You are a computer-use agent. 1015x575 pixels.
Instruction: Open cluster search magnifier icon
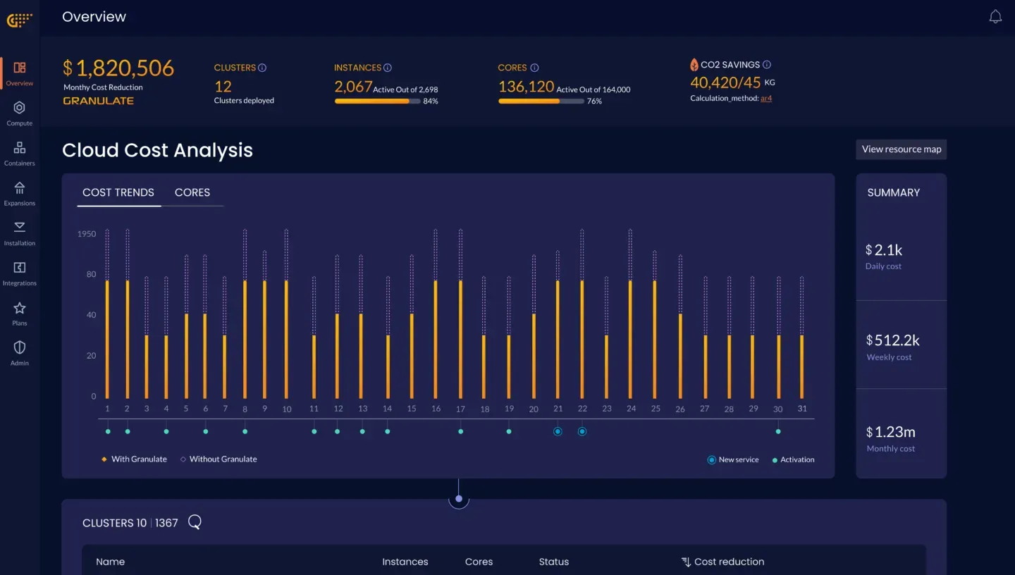pos(195,522)
